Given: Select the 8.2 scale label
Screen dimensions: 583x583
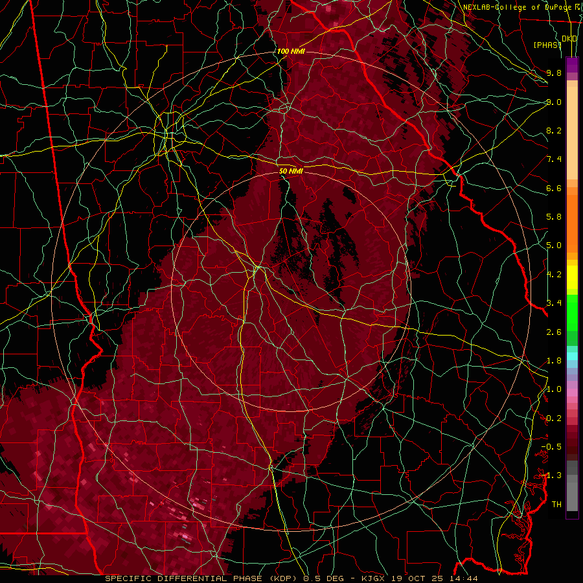Looking at the screenshot, I should (x=554, y=130).
